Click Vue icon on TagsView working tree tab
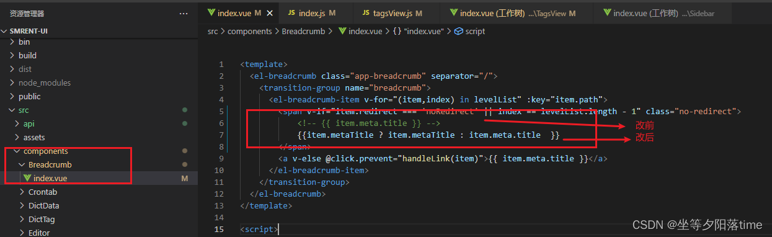The height and width of the screenshot is (237, 772). pos(454,13)
